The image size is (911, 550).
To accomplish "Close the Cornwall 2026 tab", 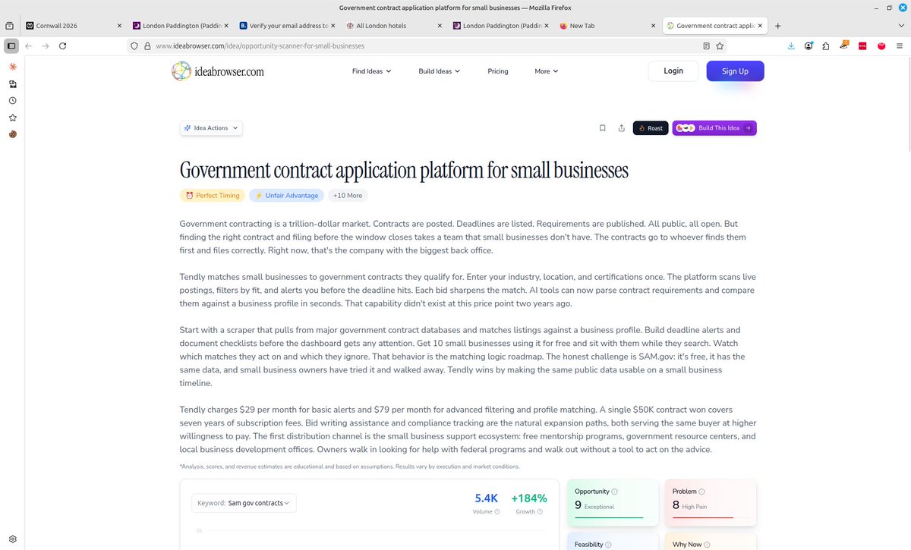I will [x=119, y=25].
